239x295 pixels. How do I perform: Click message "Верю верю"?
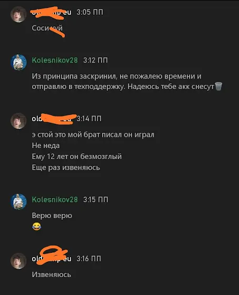[52, 215]
